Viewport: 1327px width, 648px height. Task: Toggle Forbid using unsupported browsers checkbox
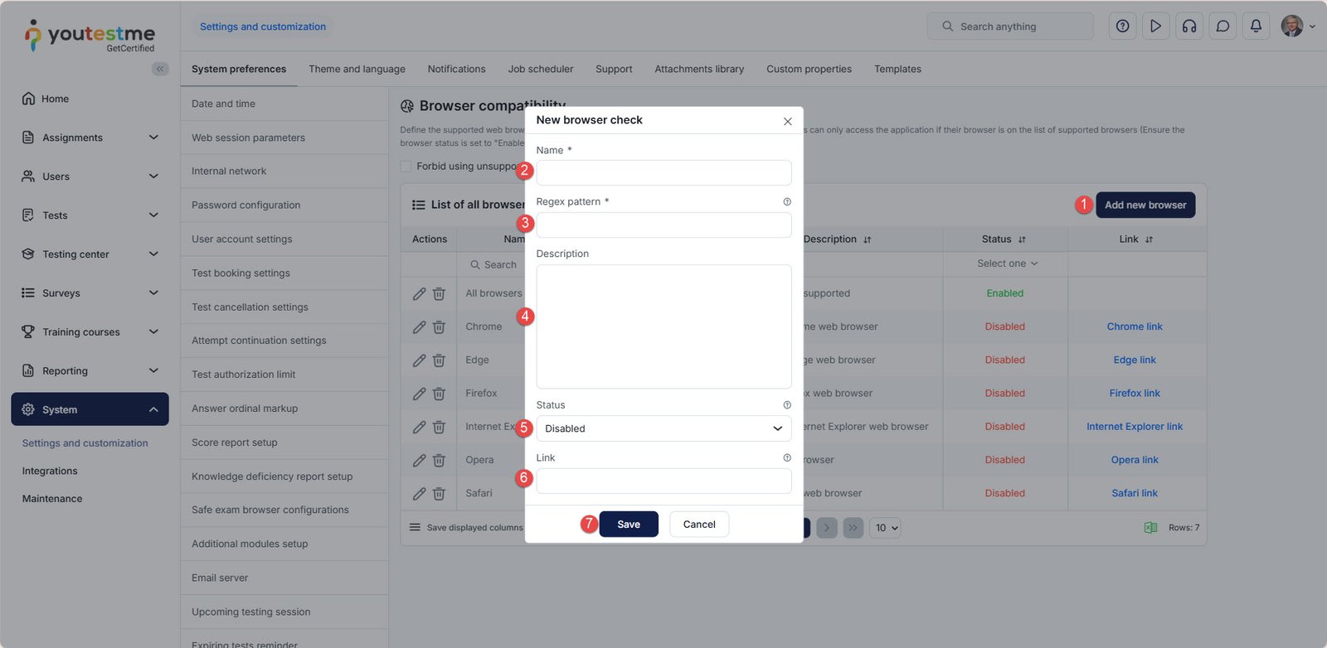[x=406, y=167]
